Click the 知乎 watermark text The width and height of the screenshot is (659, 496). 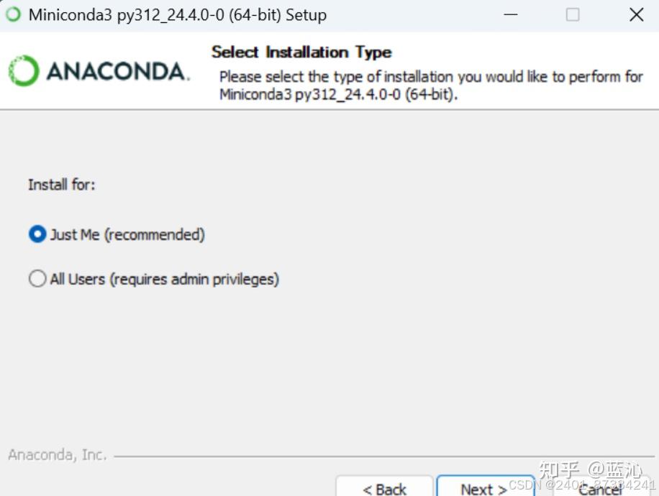point(559,469)
